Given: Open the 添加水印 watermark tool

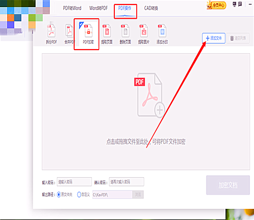Looking at the screenshot, I should 162,34.
